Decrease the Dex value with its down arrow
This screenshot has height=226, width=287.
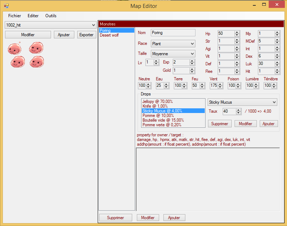coord(277,58)
